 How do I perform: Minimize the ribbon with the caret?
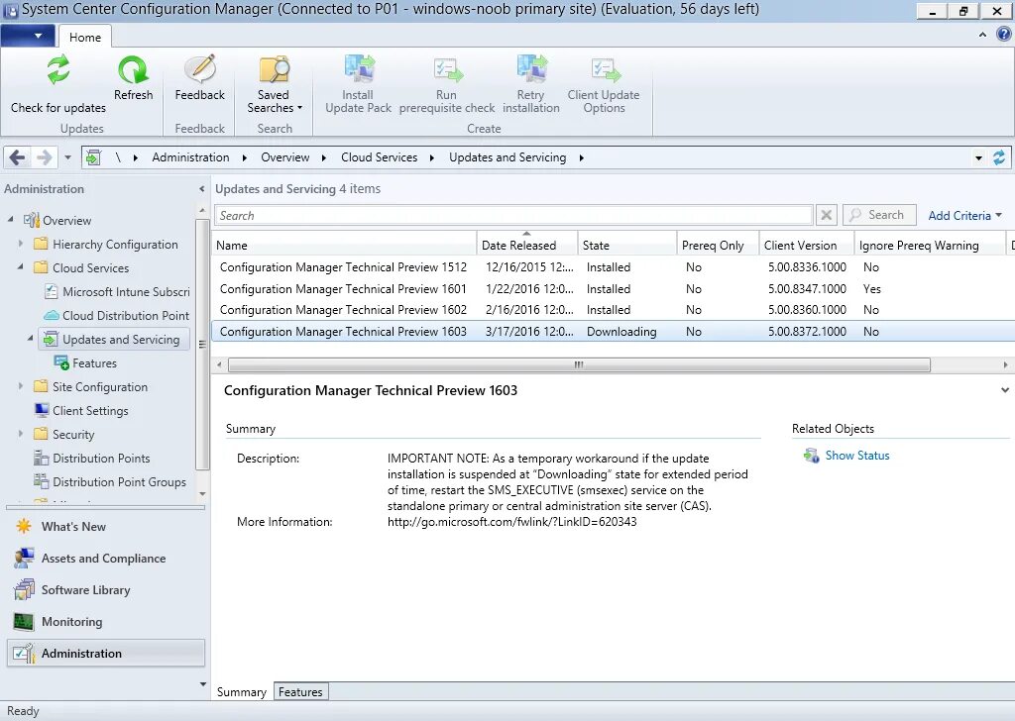pos(982,35)
